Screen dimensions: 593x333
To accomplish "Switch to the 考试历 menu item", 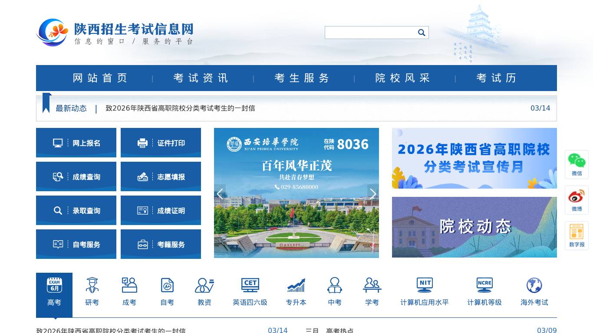I will (495, 78).
